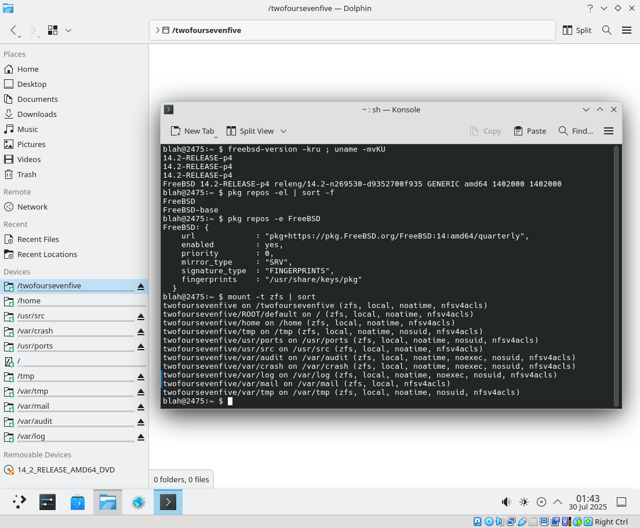Open web browser from taskbar
640x528 pixels.
pos(138,502)
